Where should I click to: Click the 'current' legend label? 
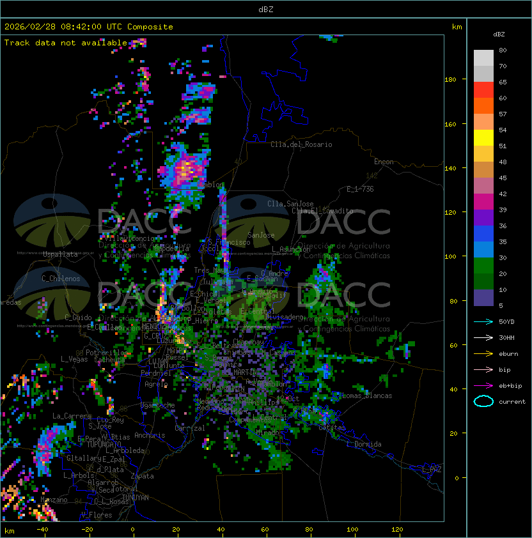point(512,402)
